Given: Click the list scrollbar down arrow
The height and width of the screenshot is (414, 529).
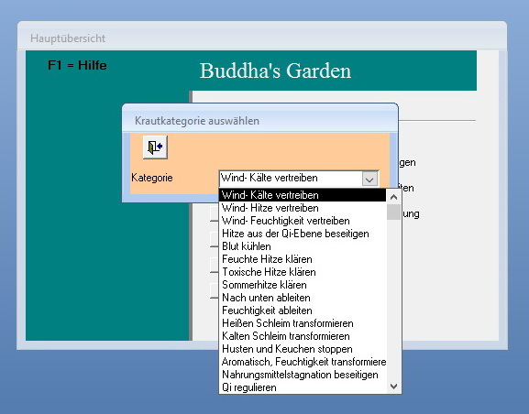Looking at the screenshot, I should pos(393,386).
